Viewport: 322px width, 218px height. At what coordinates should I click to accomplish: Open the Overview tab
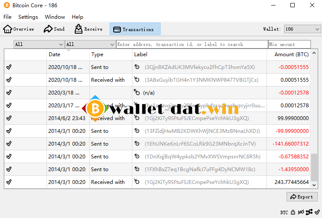click(18, 29)
